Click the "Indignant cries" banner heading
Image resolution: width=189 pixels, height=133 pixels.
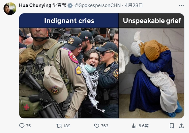[x=69, y=21]
